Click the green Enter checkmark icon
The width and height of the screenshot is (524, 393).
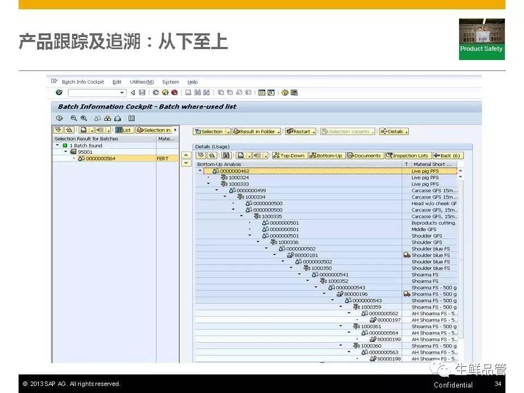click(x=59, y=93)
